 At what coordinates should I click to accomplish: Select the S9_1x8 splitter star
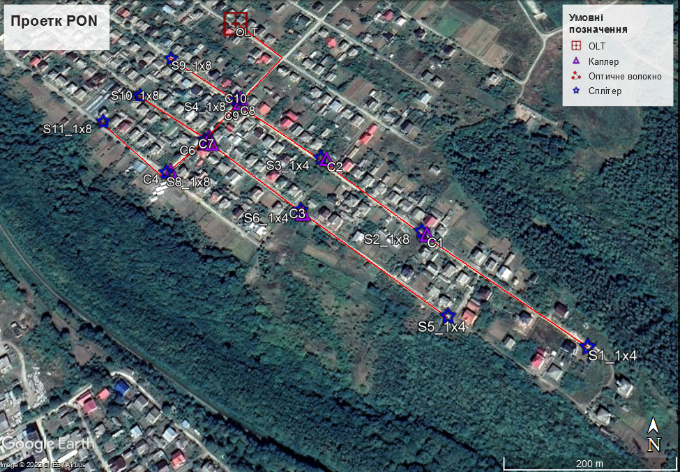[x=171, y=59]
